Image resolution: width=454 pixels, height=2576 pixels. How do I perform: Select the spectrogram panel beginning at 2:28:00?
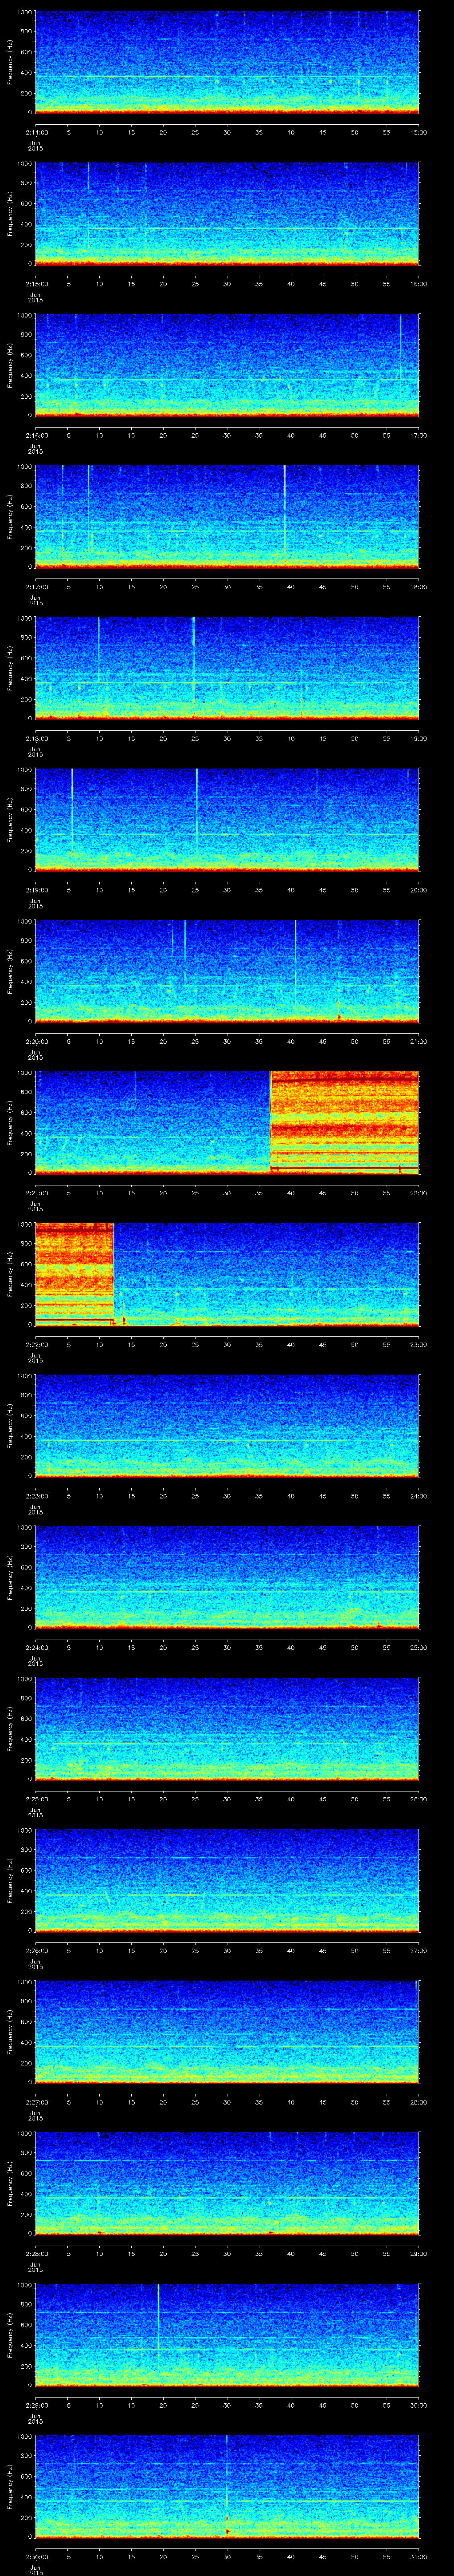coord(227,2183)
